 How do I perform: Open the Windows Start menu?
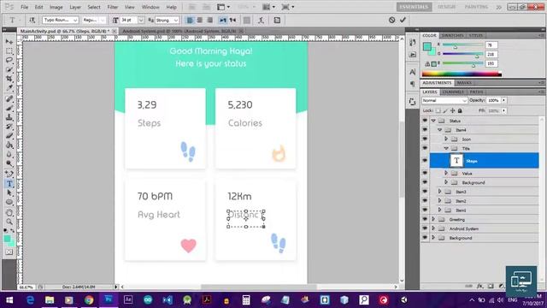tap(9, 300)
